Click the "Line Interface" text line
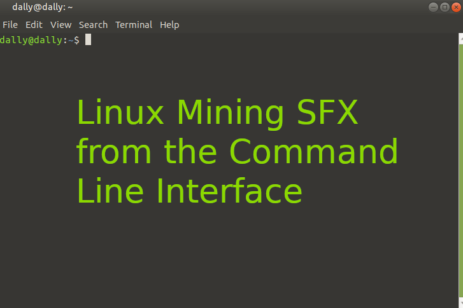The image size is (463, 308). pyautogui.click(x=190, y=191)
